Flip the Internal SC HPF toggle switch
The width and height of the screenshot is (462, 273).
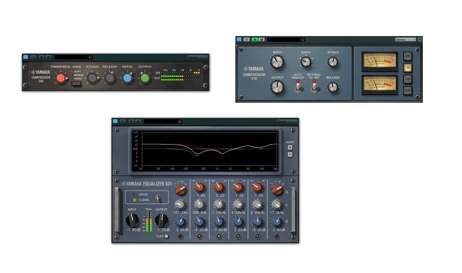pyautogui.click(x=314, y=88)
